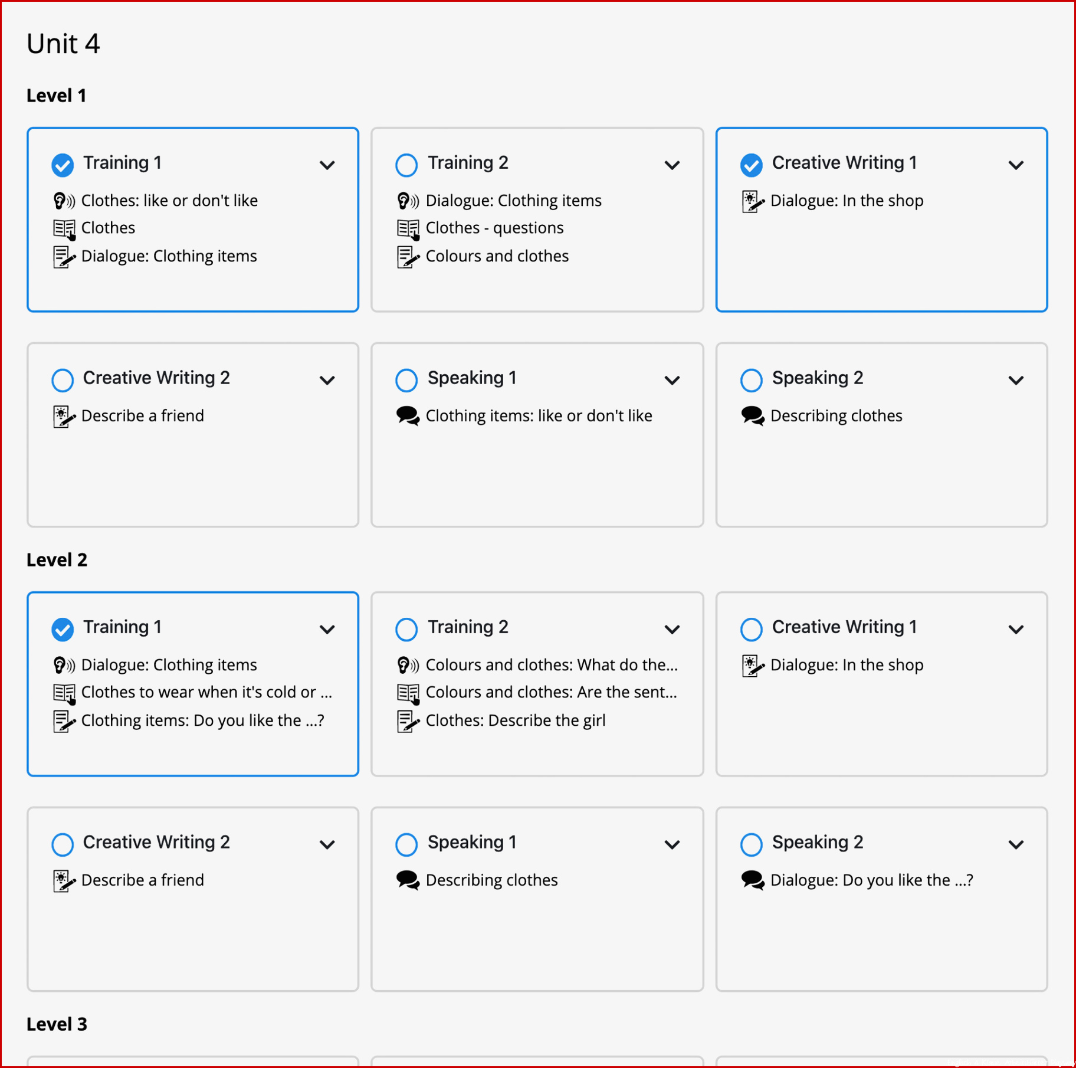Screen dimensions: 1076x1068
Task: Click speech bubble icon beside Dialogue: Do you like the ...?
Action: pos(753,880)
